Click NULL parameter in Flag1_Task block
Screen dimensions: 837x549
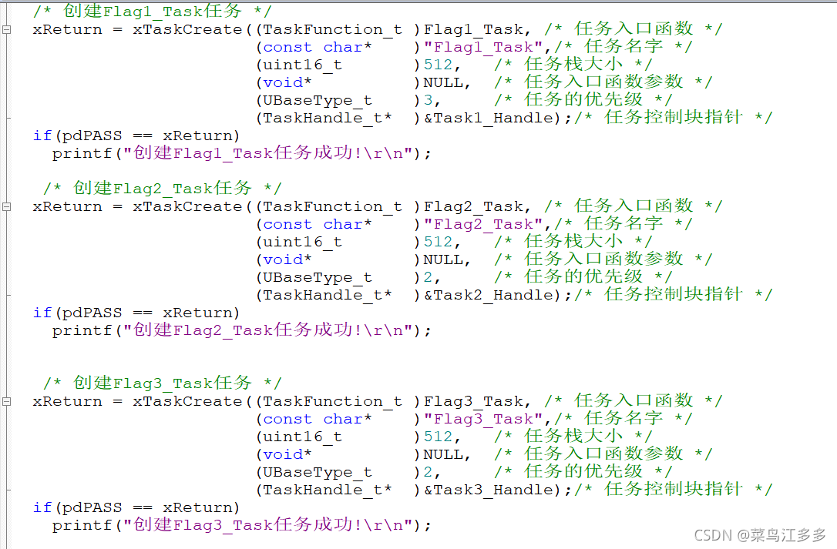[x=443, y=82]
